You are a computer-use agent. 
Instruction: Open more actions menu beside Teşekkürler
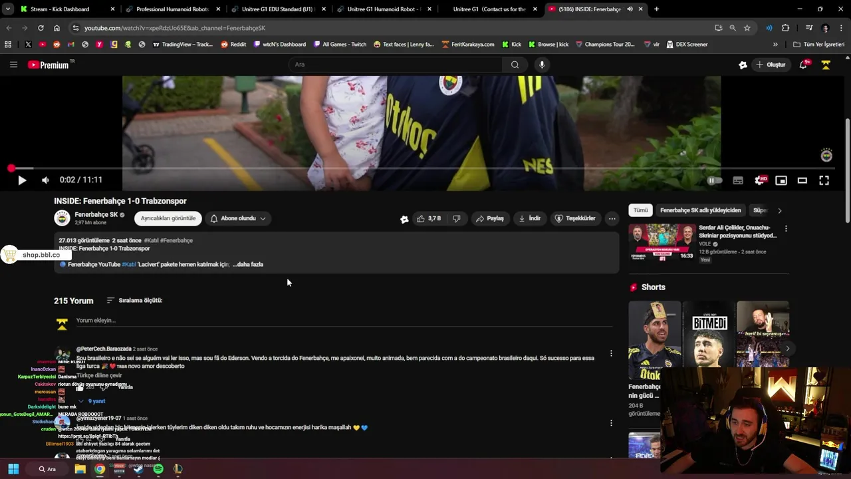click(x=612, y=218)
